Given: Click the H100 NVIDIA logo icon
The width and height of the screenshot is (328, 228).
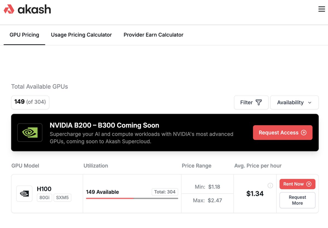Looking at the screenshot, I should (24, 194).
